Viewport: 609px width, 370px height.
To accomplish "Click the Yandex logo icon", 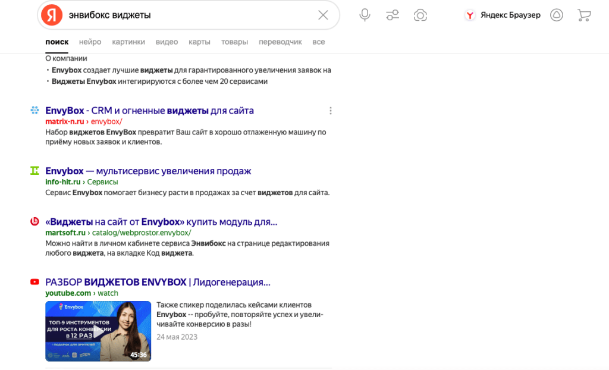I will (52, 15).
